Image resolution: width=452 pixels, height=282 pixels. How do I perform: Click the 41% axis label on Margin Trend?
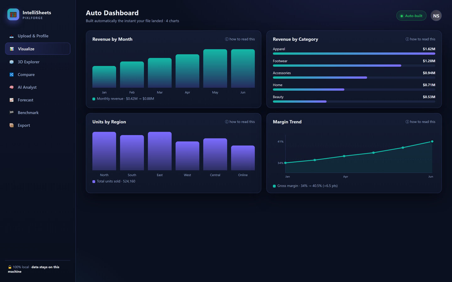tap(280, 142)
